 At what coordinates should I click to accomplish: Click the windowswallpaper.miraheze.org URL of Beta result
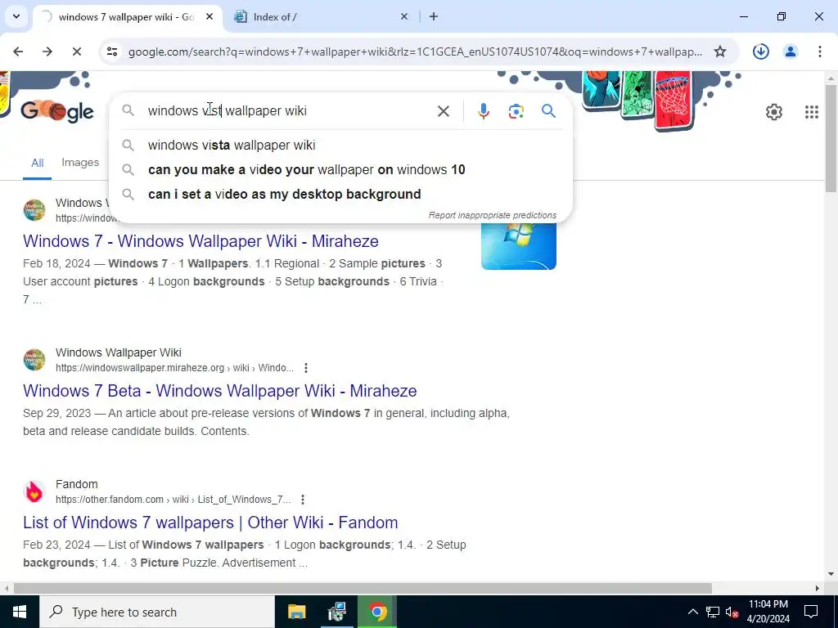click(174, 368)
